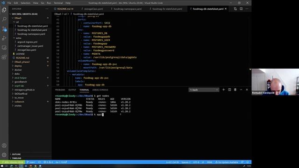Open the Terminal menu
The width and height of the screenshot is (299, 168).
(58, 3)
